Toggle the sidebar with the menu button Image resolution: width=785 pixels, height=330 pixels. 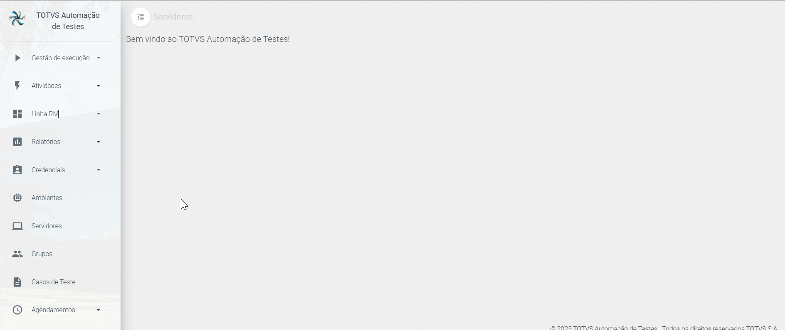click(141, 17)
